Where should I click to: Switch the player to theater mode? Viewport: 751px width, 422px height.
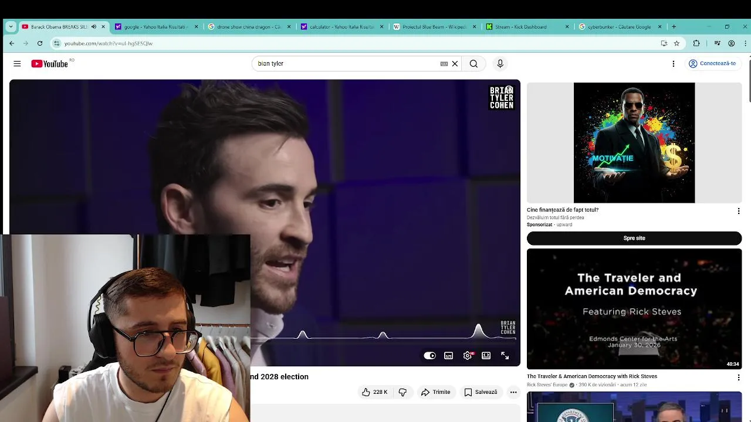(x=486, y=356)
